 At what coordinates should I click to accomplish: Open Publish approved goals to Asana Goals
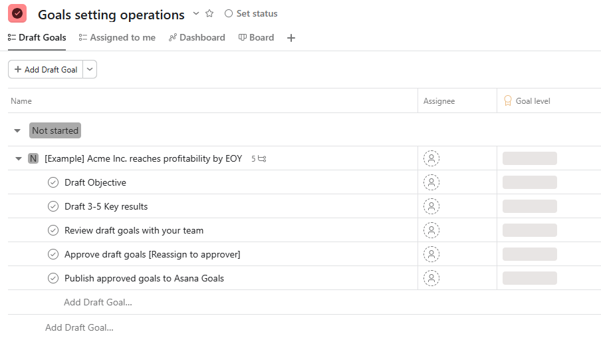tap(144, 278)
